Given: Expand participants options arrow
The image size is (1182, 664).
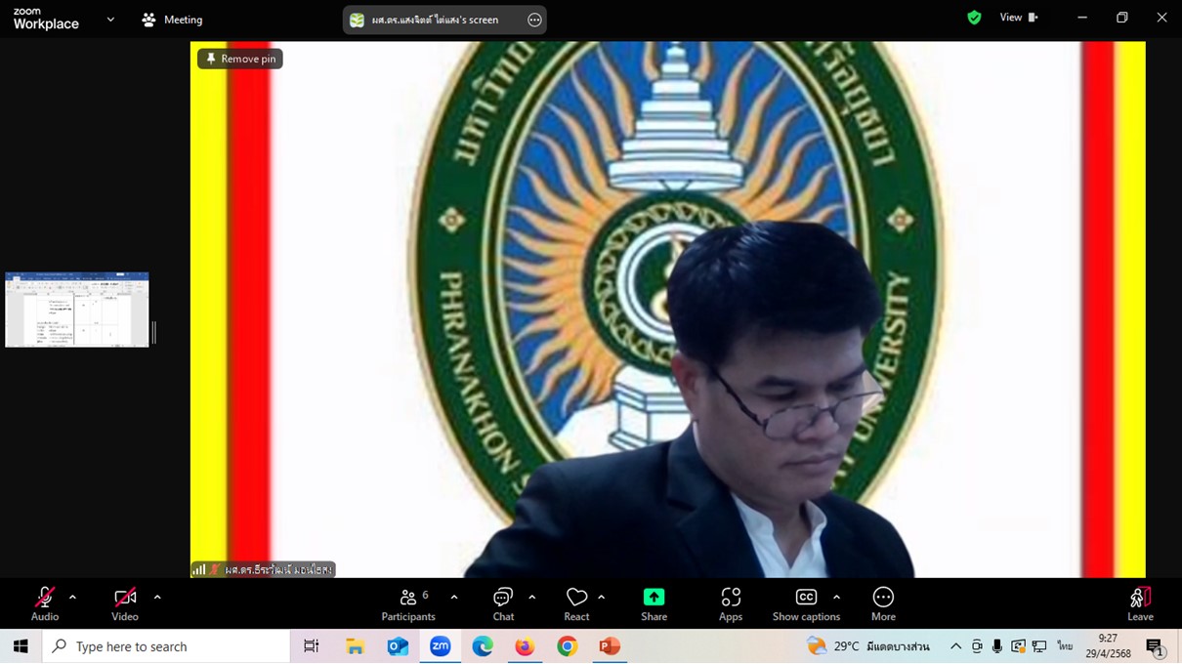Looking at the screenshot, I should [454, 598].
